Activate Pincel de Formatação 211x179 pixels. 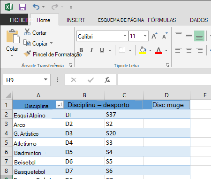pos(53,54)
